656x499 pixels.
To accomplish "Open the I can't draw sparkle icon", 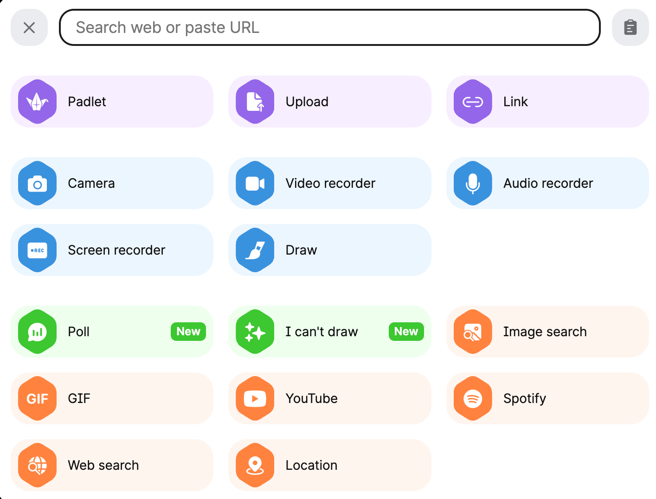I will tap(255, 332).
